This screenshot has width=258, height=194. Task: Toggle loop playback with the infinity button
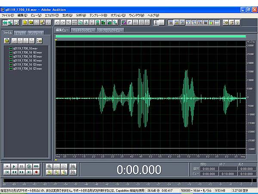click(x=36, y=166)
